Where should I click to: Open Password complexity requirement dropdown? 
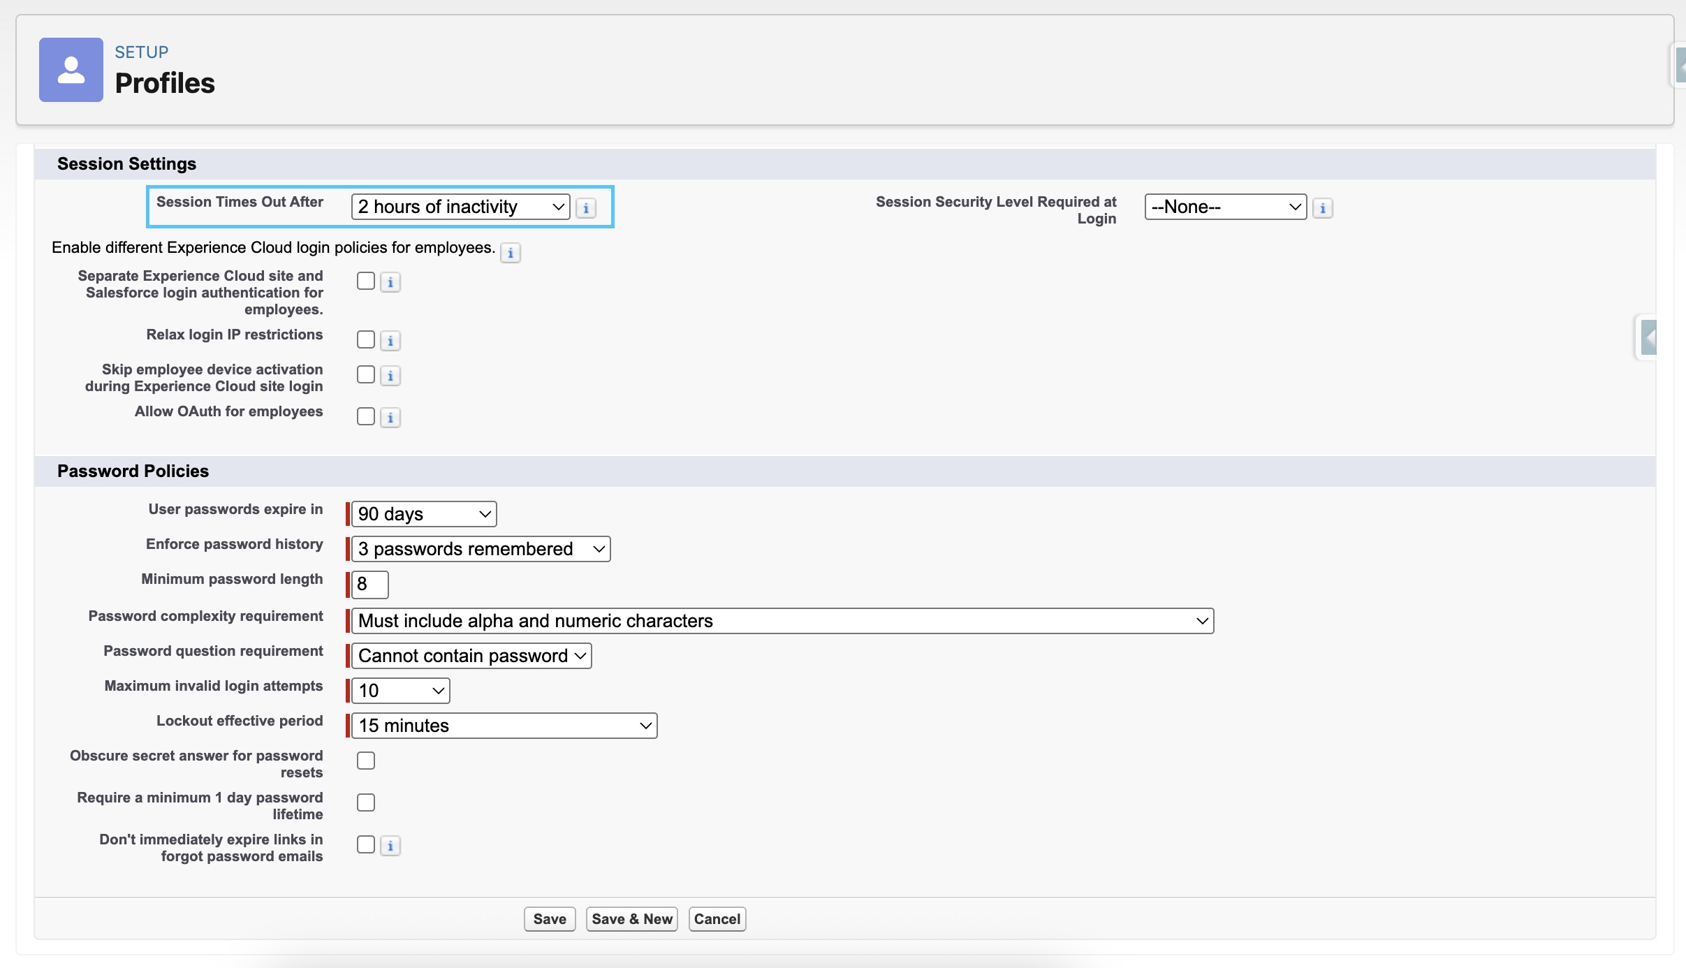[x=782, y=621]
